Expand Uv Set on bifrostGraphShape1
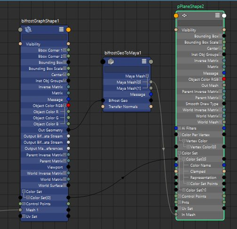Screen dimensions: 237x229 tap(24, 216)
